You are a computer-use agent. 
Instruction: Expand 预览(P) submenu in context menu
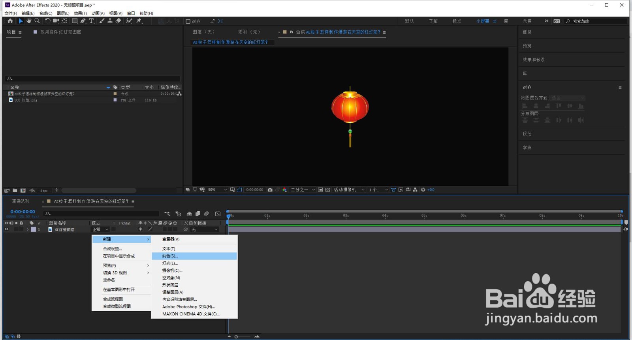pyautogui.click(x=121, y=265)
